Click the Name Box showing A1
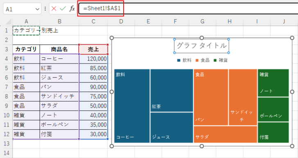 tap(22, 9)
